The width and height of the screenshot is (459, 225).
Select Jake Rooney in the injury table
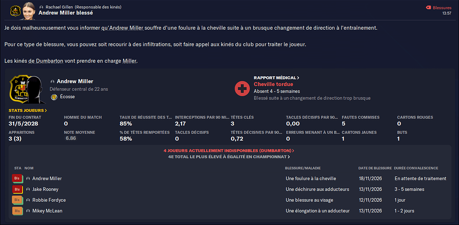45,189
